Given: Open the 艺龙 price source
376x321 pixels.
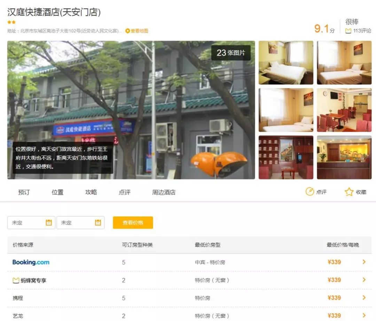Looking at the screenshot, I should coord(18,316).
